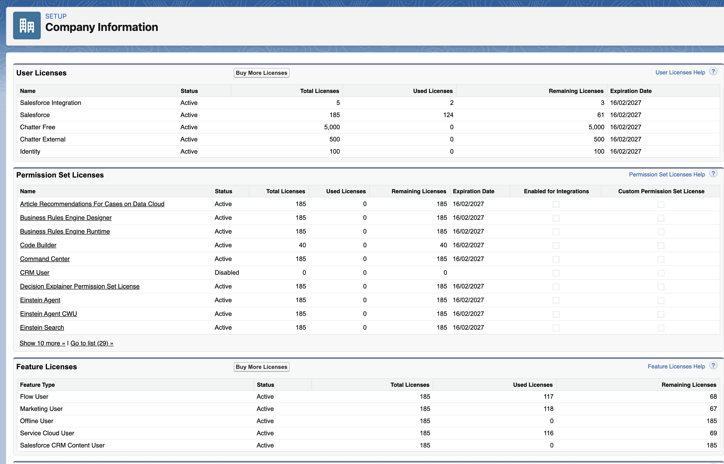Image resolution: width=724 pixels, height=464 pixels.
Task: Toggle Enabled for Integrations for Code Builder
Action: click(556, 245)
